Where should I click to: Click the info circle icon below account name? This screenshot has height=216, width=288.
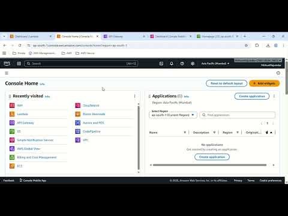click(278, 73)
